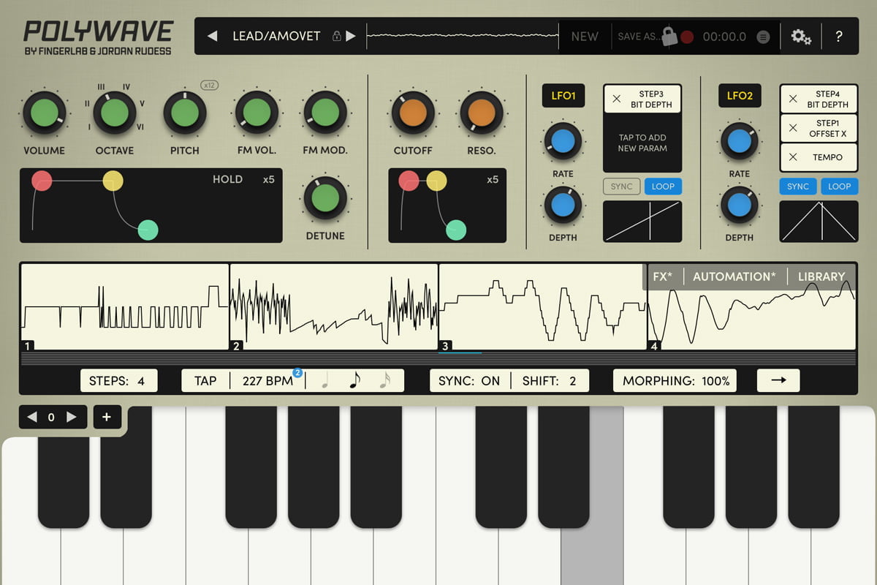Image resolution: width=877 pixels, height=585 pixels.
Task: Remove STEP3 BIT DEPTH from LFO1
Action: [x=616, y=99]
